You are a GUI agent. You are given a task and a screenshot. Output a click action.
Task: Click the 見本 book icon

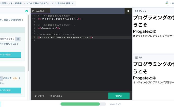coord(136,58)
